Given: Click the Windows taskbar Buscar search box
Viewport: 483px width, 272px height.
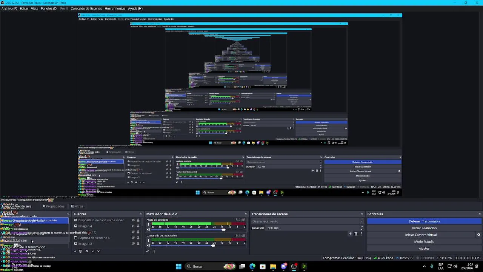Looking at the screenshot, I should click(x=211, y=266).
